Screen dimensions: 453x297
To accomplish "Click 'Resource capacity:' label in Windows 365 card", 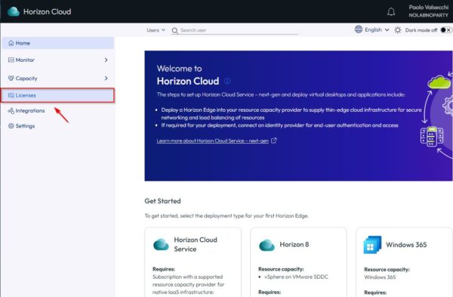I will (387, 269).
